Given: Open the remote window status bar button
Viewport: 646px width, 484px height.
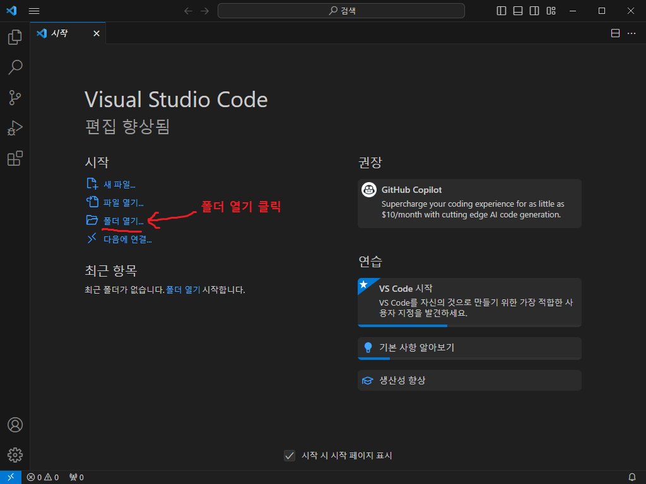Looking at the screenshot, I should (x=11, y=478).
